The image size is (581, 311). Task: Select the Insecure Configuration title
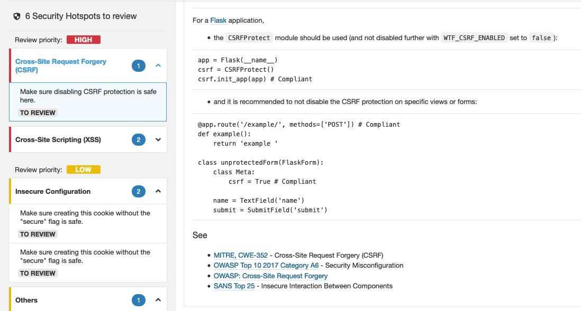coord(53,192)
